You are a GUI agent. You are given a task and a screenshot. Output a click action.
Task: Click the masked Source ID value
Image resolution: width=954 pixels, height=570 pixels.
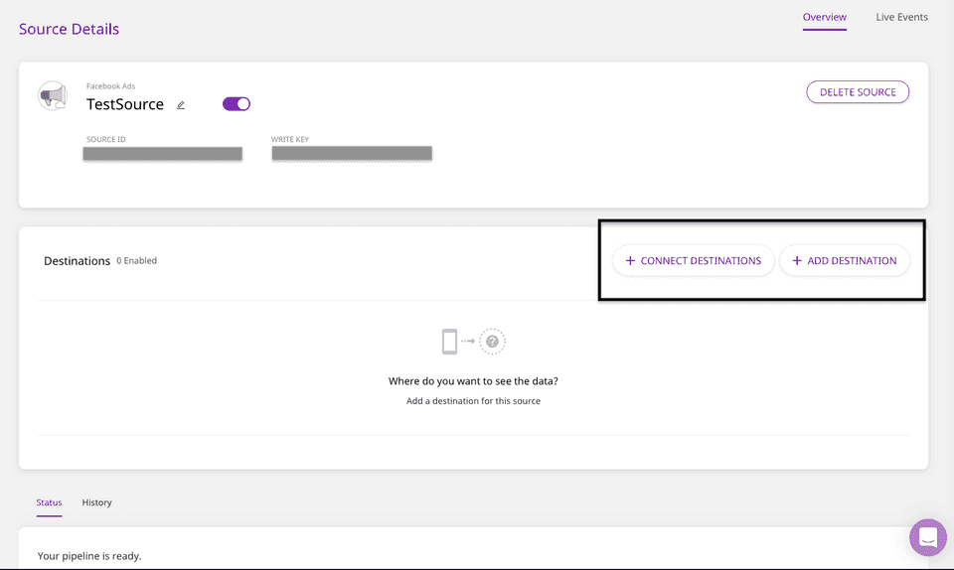163,154
